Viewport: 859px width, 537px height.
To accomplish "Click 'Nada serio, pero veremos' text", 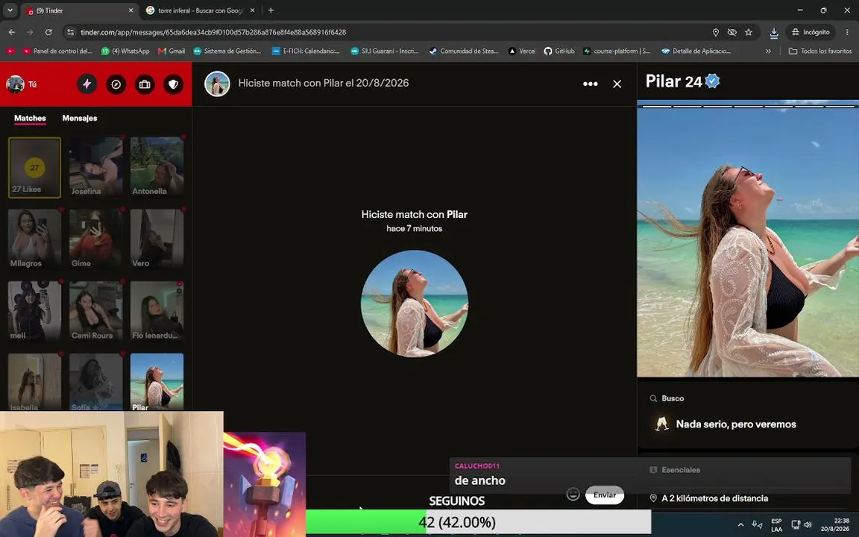I will (736, 424).
